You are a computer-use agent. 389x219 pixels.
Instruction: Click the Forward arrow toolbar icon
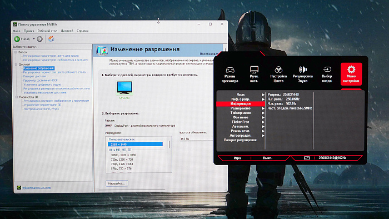pyautogui.click(x=39, y=39)
